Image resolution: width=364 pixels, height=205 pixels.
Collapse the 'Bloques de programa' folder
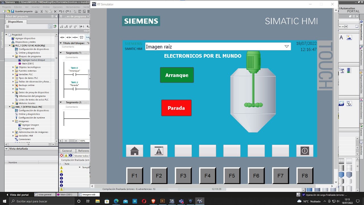(x=13, y=56)
